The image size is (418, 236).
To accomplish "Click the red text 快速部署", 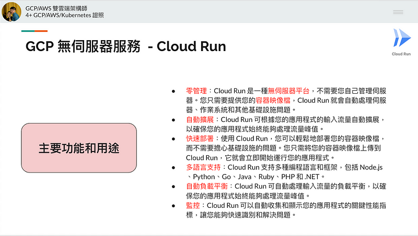I will 200,139.
